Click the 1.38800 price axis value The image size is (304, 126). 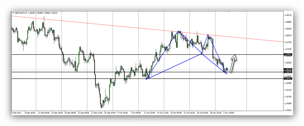[288, 22]
